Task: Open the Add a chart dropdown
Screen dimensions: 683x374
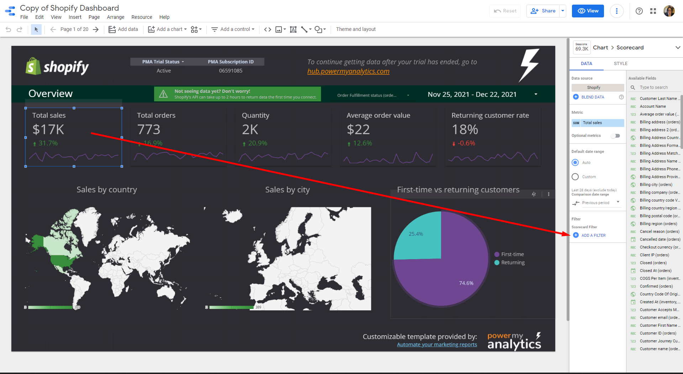Action: 167,30
